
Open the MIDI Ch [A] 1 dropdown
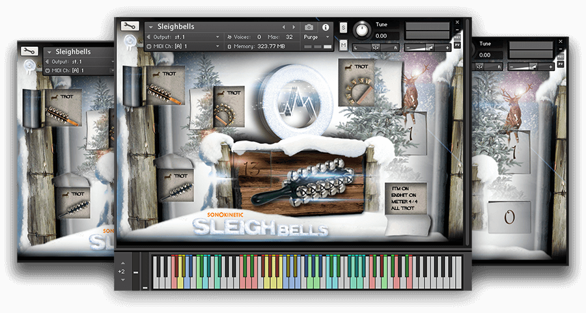[183, 46]
